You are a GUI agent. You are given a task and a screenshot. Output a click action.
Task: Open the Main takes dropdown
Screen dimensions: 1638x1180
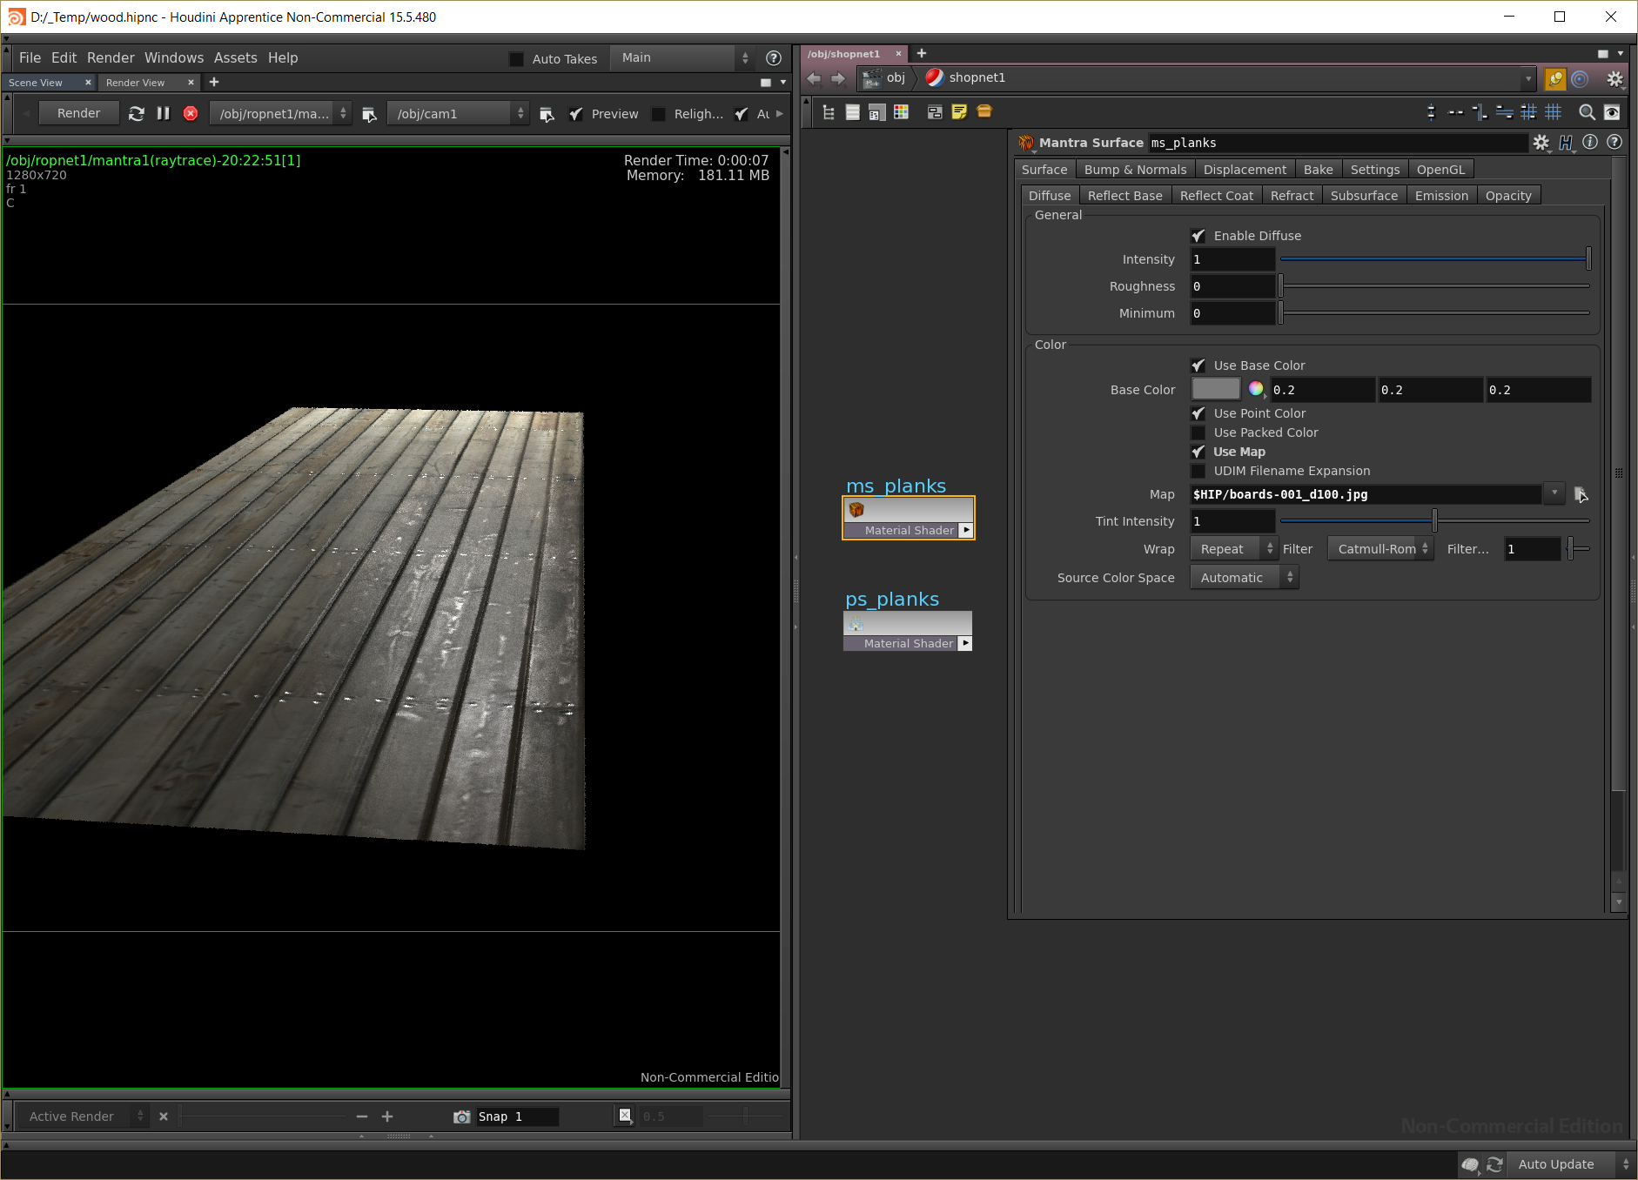click(684, 58)
